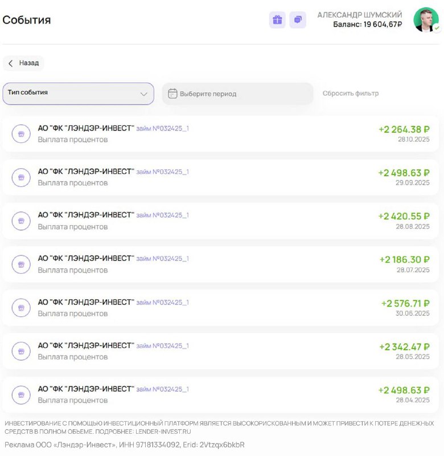Screen dimensions: 444x456
Task: Click the +2 498.63 ₽ amount dated 28.04.2025
Action: tap(404, 390)
